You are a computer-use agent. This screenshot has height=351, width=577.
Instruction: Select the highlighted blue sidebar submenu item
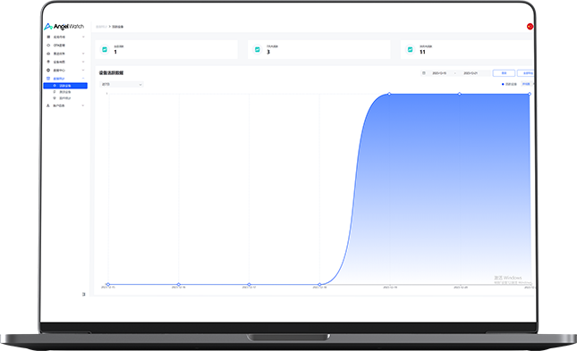coord(65,86)
